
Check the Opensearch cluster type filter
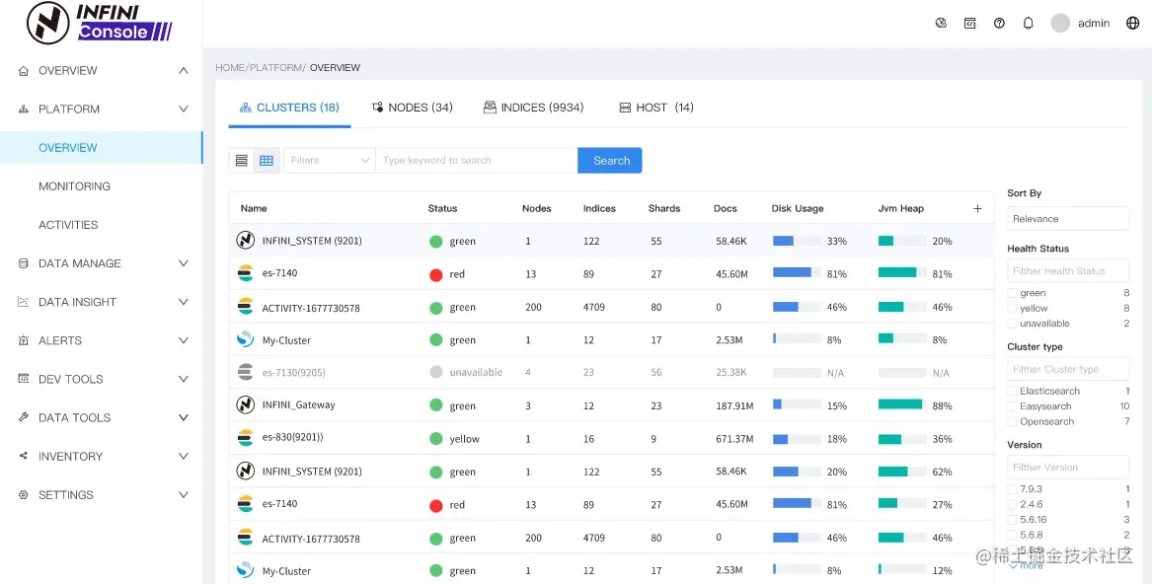tap(1013, 421)
